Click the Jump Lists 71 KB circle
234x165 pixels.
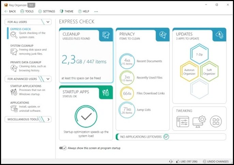click(x=127, y=110)
